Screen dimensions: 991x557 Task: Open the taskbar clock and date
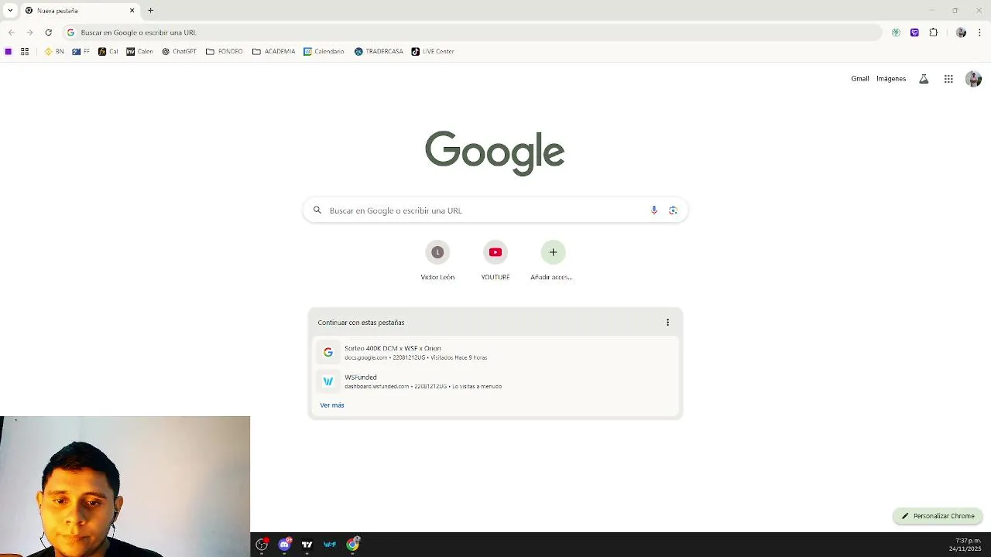965,545
